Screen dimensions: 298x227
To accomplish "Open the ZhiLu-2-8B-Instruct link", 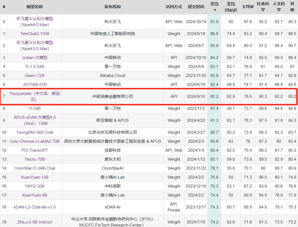I will pyautogui.click(x=35, y=222).
